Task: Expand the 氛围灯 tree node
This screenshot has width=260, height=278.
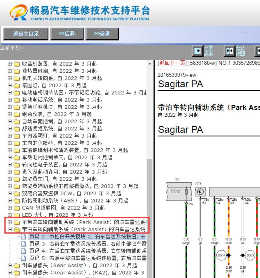Action: tap(10, 86)
